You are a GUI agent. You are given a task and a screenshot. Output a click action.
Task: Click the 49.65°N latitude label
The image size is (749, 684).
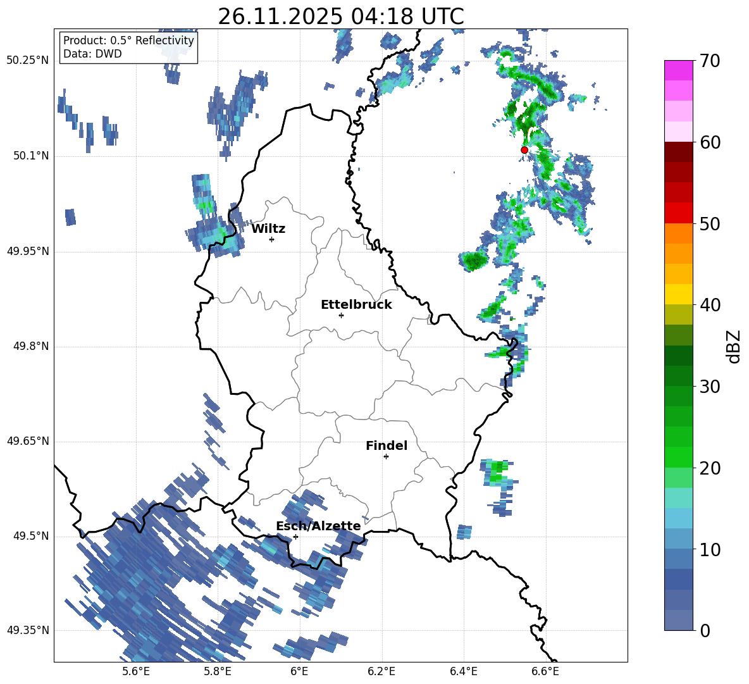pyautogui.click(x=28, y=441)
